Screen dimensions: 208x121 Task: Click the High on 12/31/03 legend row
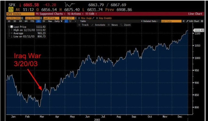tap(28, 30)
